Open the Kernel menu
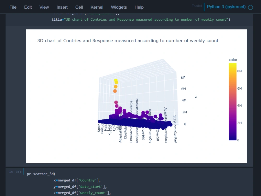Viewport: 261px width, 196px height. coord(97,7)
